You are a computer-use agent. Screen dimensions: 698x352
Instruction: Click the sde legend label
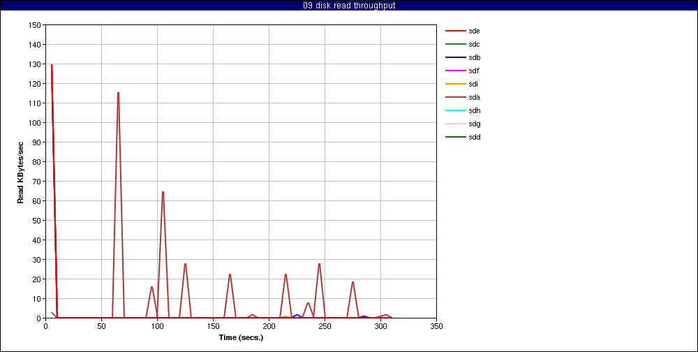click(474, 31)
